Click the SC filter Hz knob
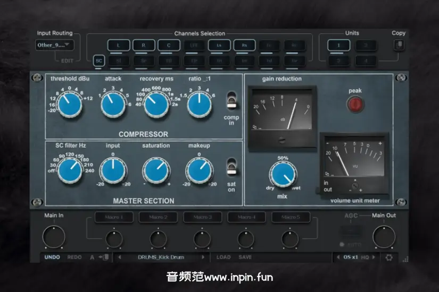Viewport: 439px width, 292px height. coord(70,170)
